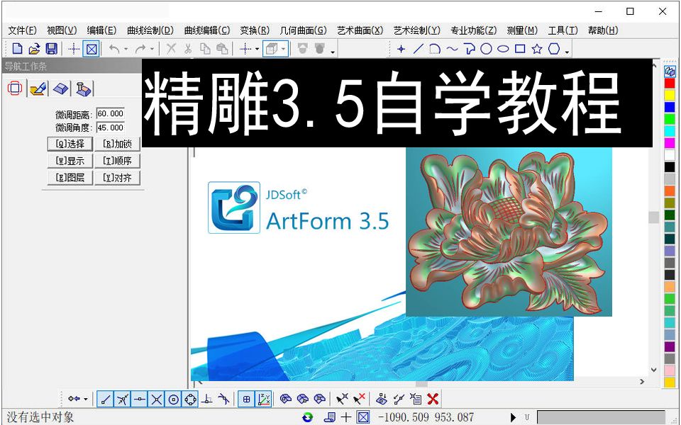Click the Save icon in the toolbar
This screenshot has height=425, width=681.
click(50, 48)
